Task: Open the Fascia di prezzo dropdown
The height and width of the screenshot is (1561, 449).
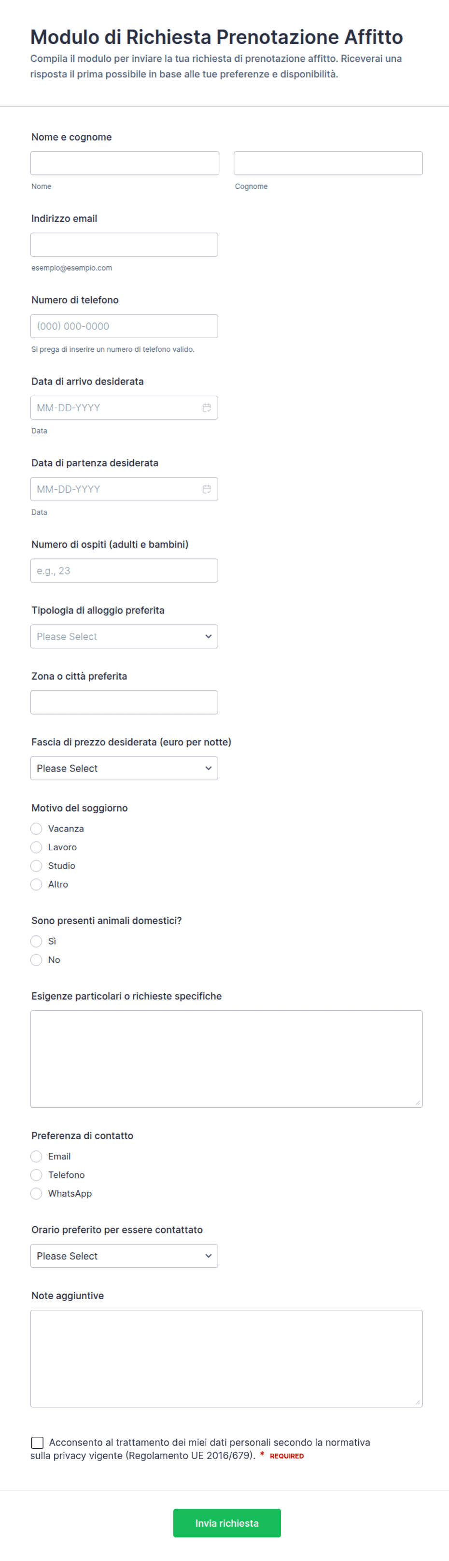Action: pyautogui.click(x=124, y=768)
